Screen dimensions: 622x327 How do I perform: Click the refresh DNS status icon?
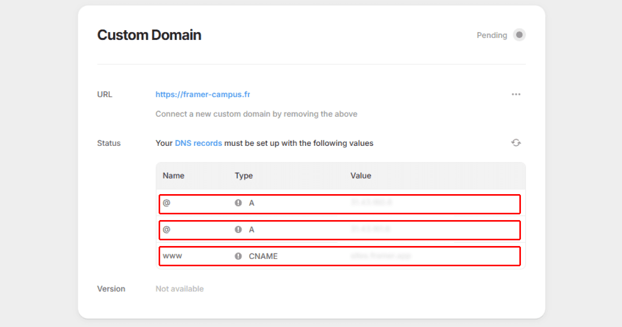516,143
